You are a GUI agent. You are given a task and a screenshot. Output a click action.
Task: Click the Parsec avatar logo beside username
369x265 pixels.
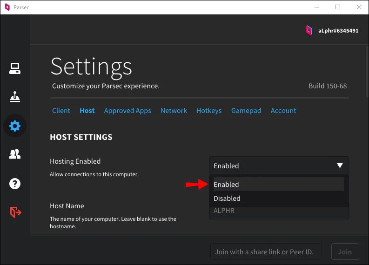click(309, 31)
